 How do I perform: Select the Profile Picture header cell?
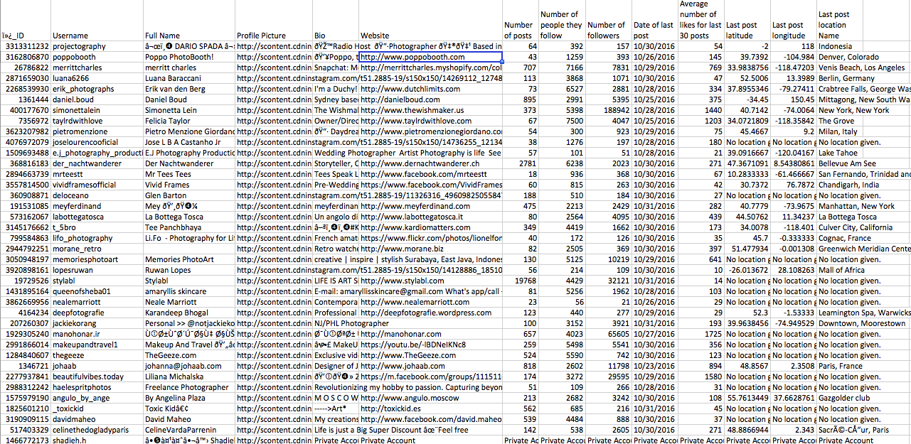273,21
